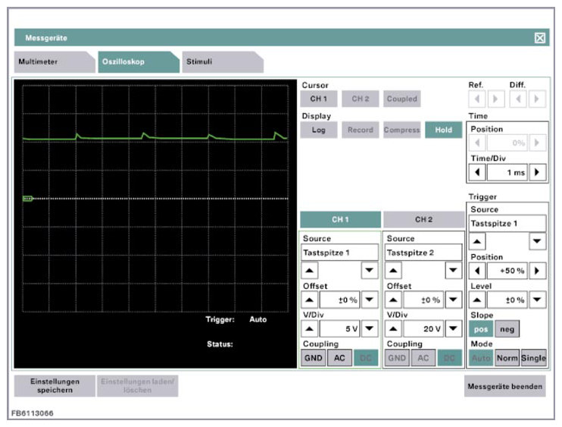Raise CH 2 Offset with up arrow
Viewport: 562px width, 427px height.
coord(393,300)
